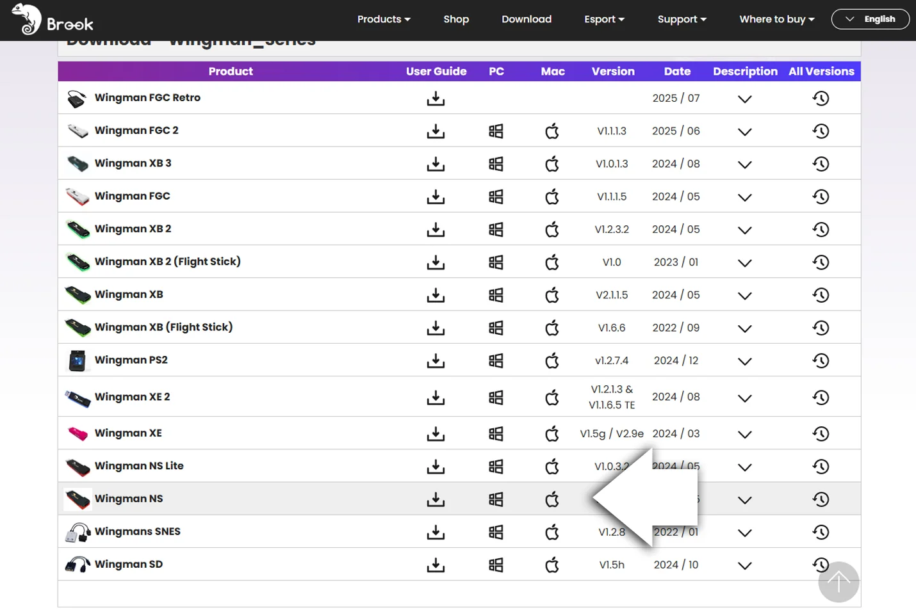Open version history for Wingman NS
Image resolution: width=916 pixels, height=610 pixels.
(x=821, y=499)
